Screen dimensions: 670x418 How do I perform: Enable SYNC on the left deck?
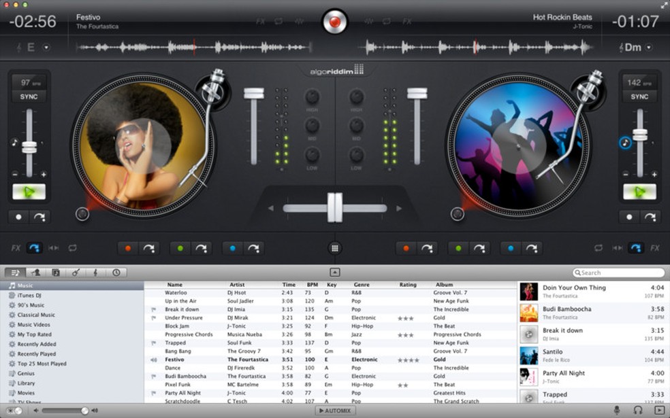point(29,97)
